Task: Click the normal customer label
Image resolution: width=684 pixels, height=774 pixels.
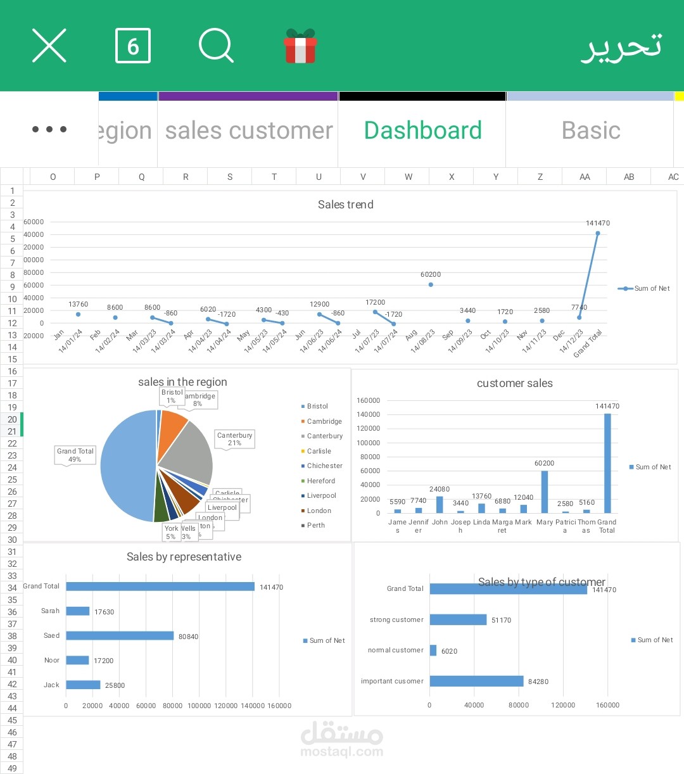Action: click(396, 650)
